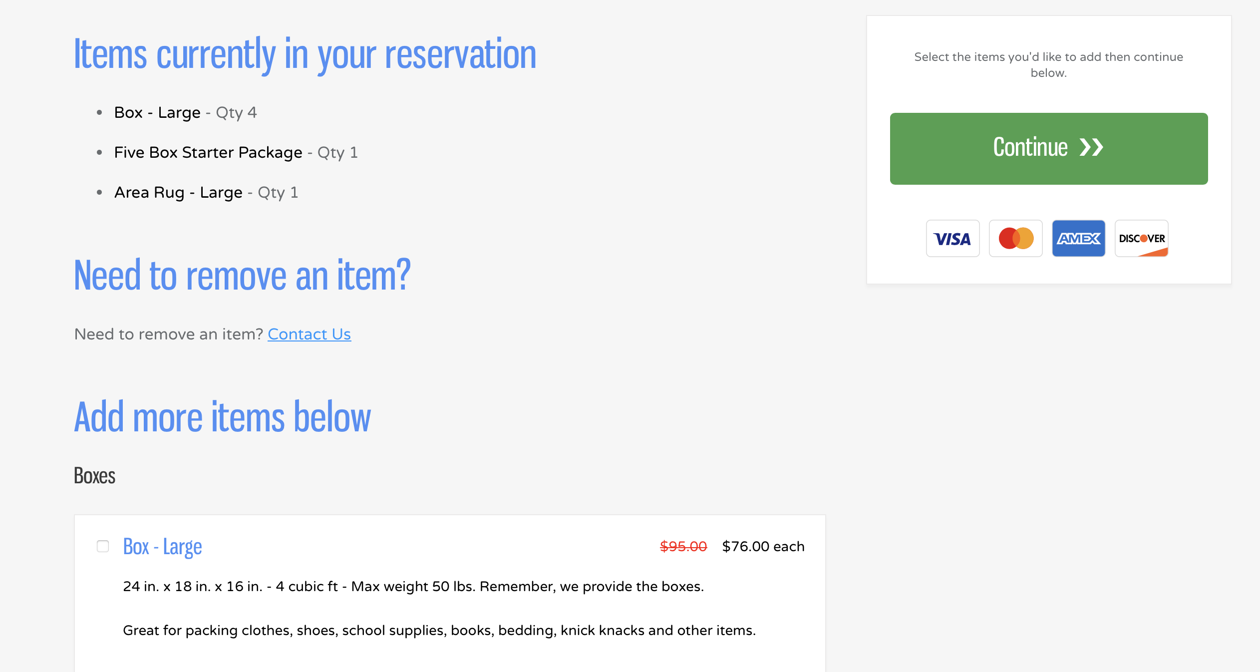
Task: Select the Five Box Starter Package entry
Action: pyautogui.click(x=236, y=152)
